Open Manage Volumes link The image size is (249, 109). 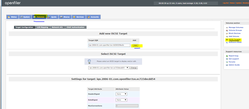pyautogui.click(x=236, y=28)
